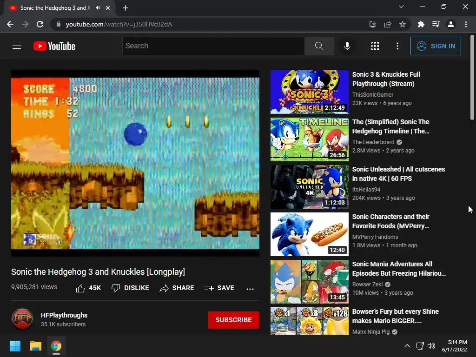Image resolution: width=476 pixels, height=357 pixels.
Task: View site info via lock icon
Action: [x=59, y=24]
